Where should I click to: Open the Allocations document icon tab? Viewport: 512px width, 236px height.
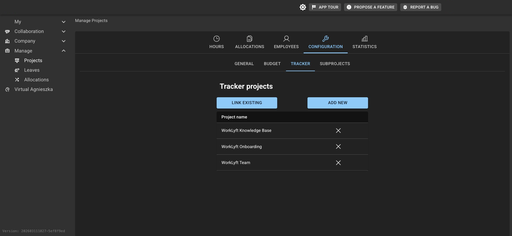pyautogui.click(x=249, y=42)
